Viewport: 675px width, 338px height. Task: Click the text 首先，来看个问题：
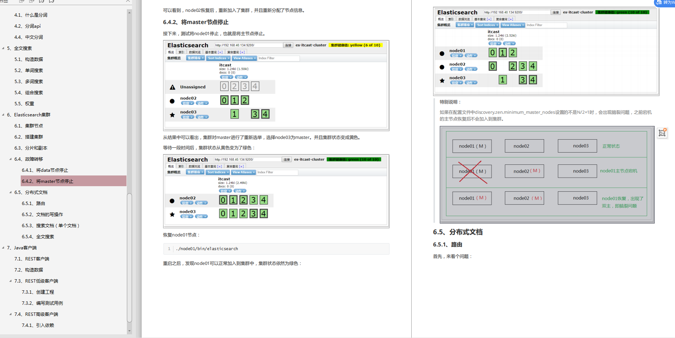(x=453, y=256)
